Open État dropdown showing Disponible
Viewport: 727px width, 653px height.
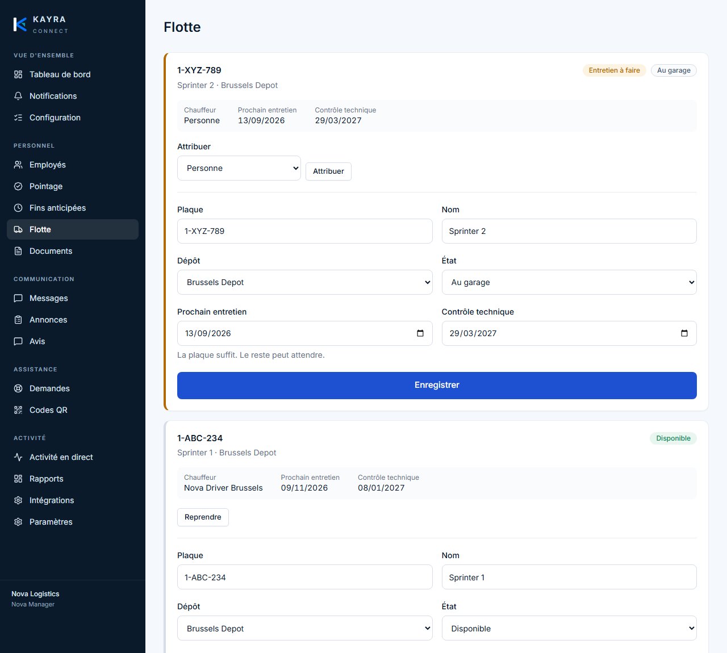click(569, 628)
